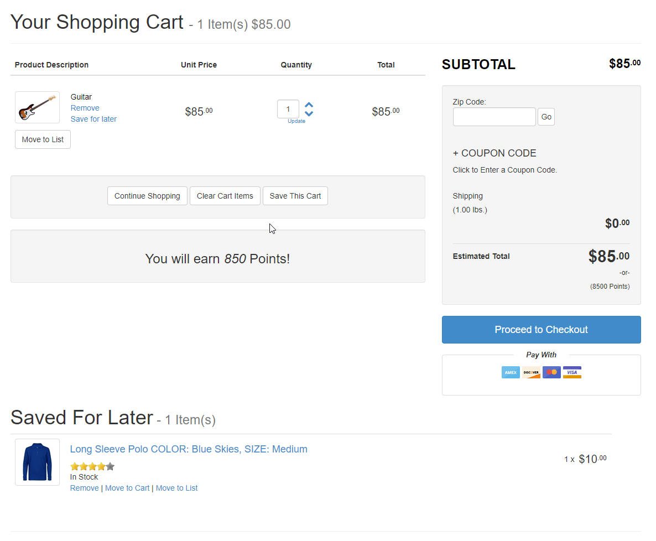656x541 pixels.
Task: Click the Discover card icon
Action: (531, 372)
